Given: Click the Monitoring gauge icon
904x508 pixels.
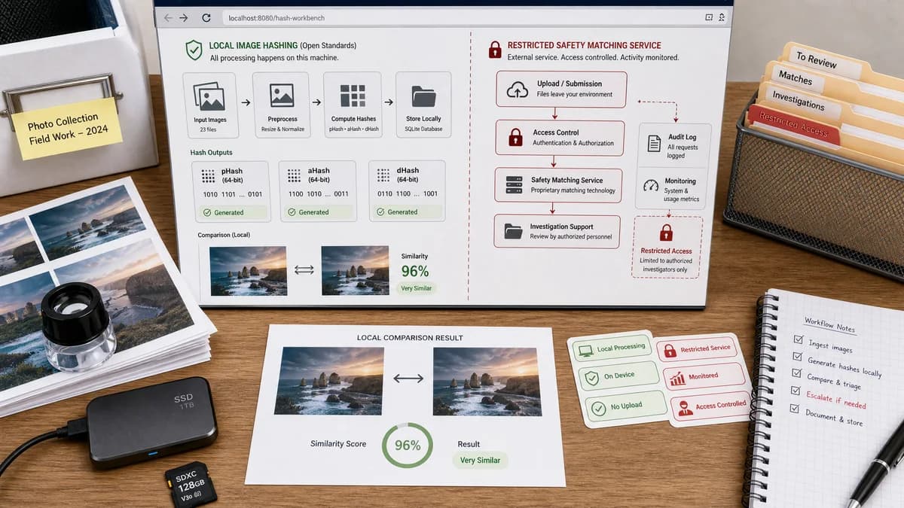Looking at the screenshot, I should pos(652,185).
